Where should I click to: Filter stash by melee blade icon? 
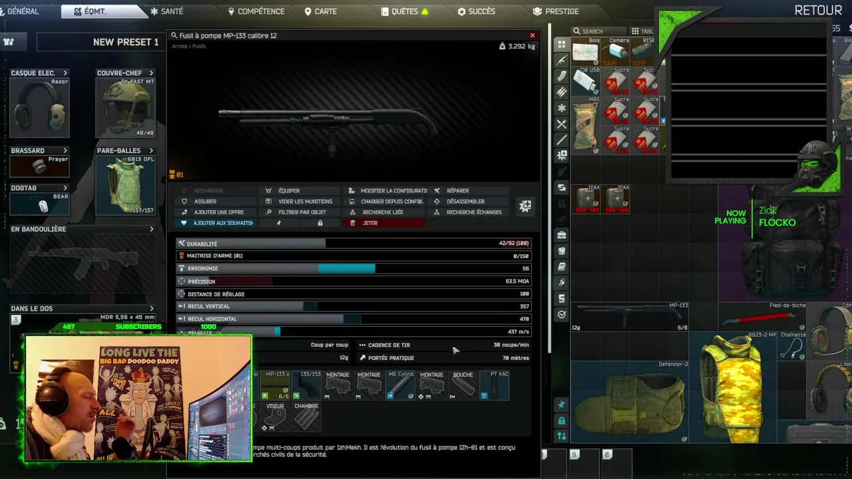coord(562,140)
